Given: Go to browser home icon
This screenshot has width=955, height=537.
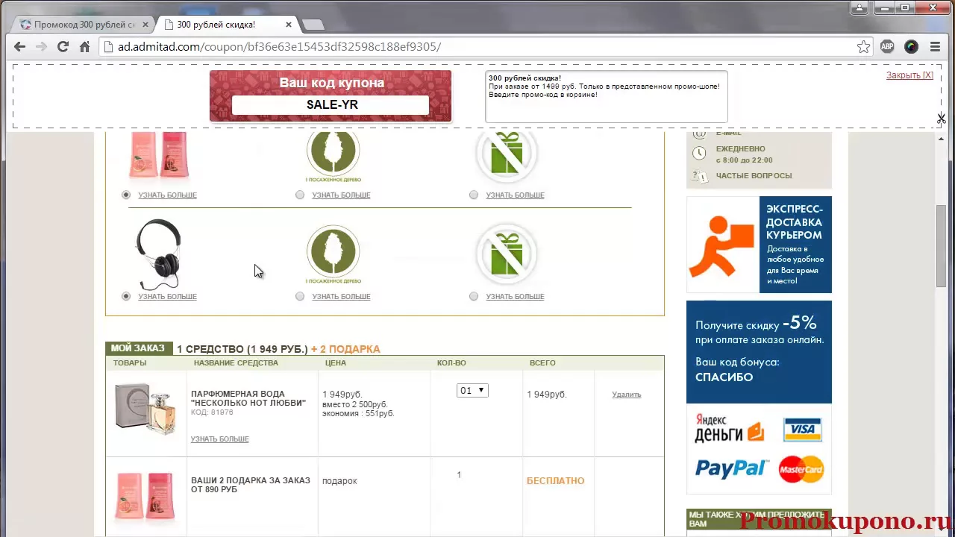Looking at the screenshot, I should (x=84, y=47).
